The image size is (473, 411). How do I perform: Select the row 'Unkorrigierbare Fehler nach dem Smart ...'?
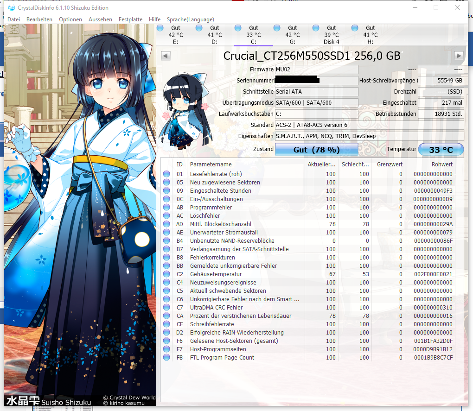(308, 299)
